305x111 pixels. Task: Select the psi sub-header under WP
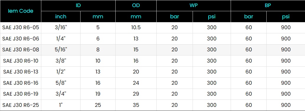[x=211, y=17]
